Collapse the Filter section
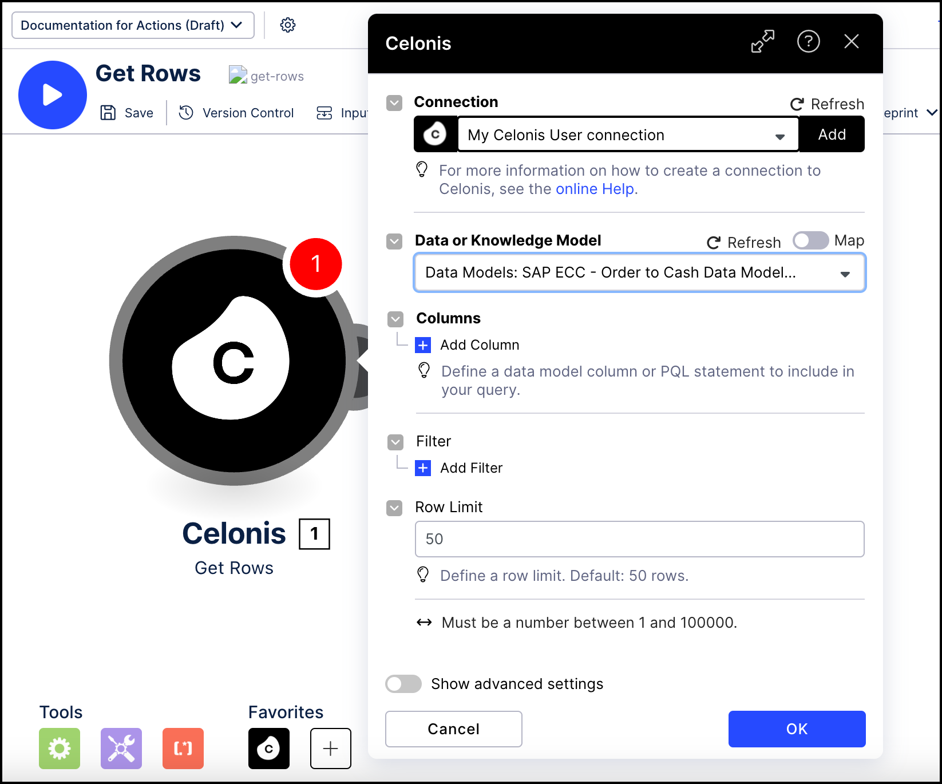This screenshot has width=942, height=784. (395, 442)
